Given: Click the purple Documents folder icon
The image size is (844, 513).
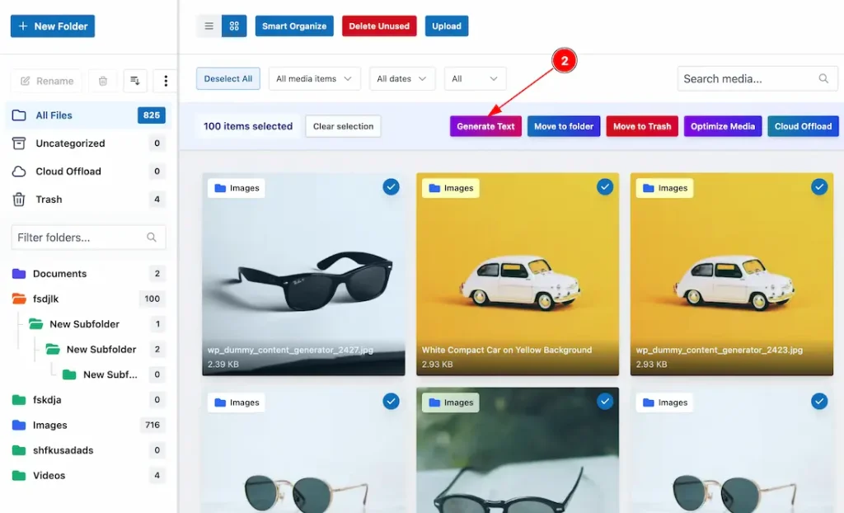Looking at the screenshot, I should click(19, 274).
